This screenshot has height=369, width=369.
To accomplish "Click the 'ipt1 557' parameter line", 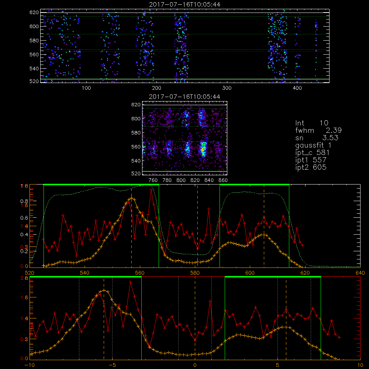I will pos(311,160).
